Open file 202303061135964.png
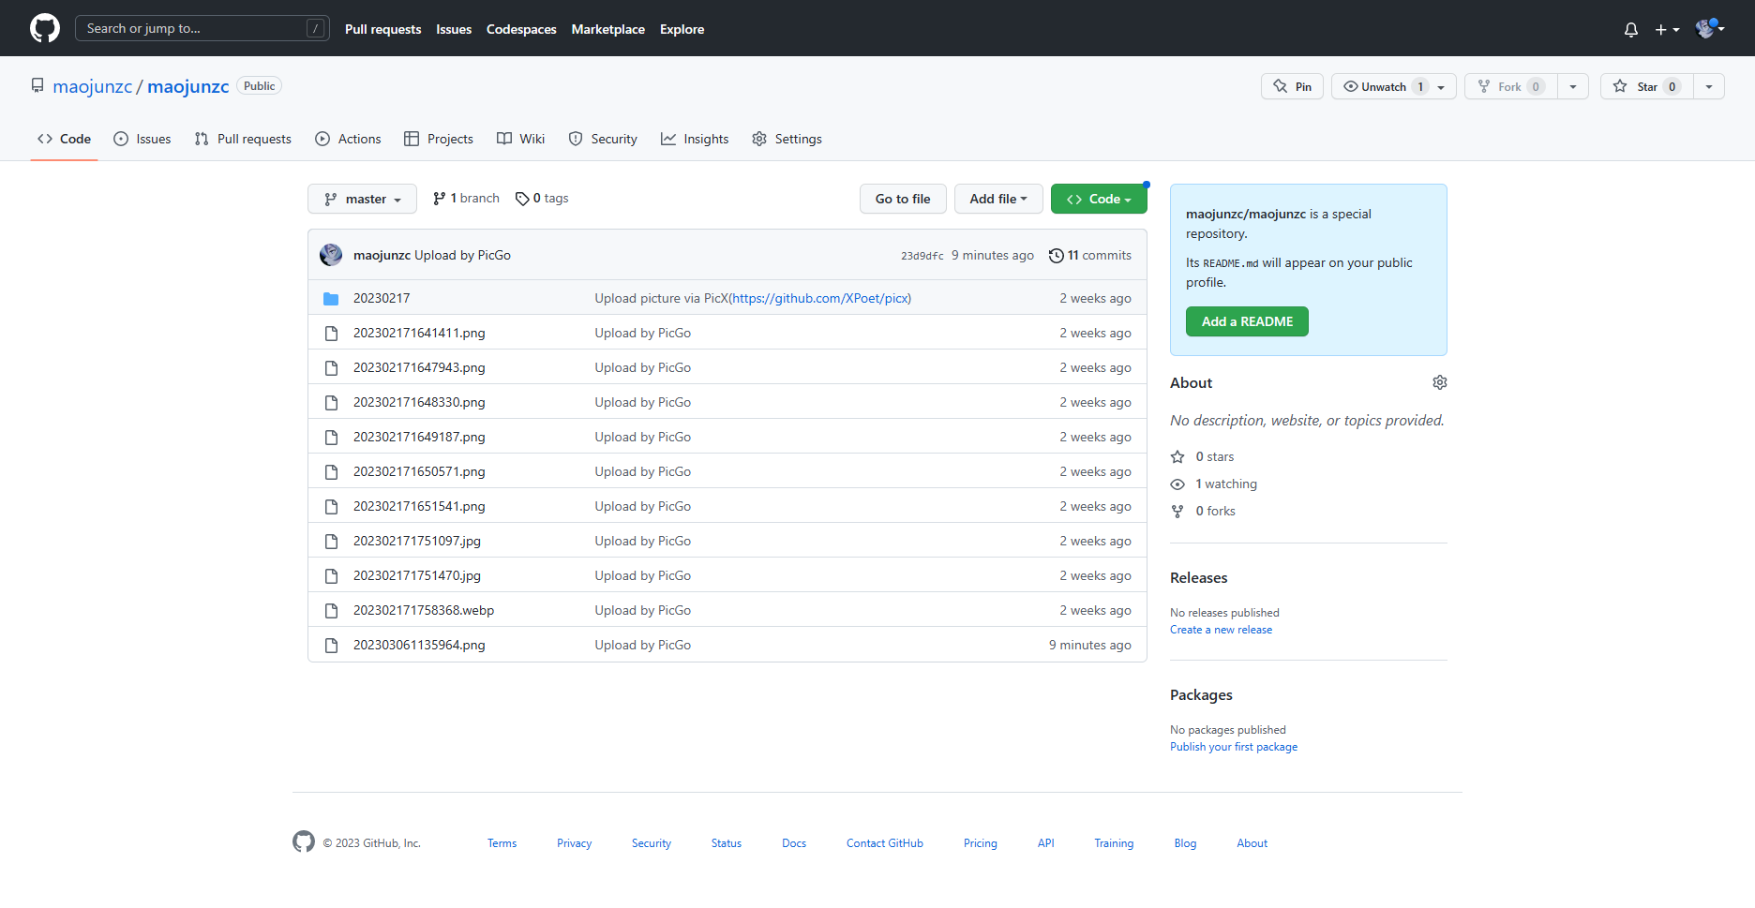This screenshot has height=908, width=1755. pyautogui.click(x=419, y=645)
